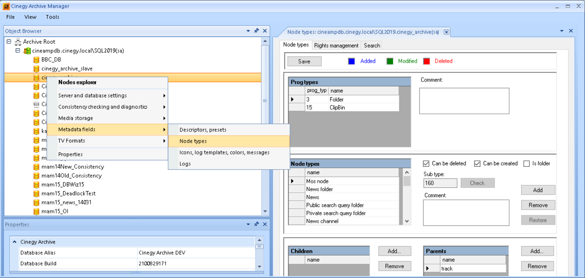Select News folder in Node types list
Viewport: 585px width, 278px height.
click(344, 189)
